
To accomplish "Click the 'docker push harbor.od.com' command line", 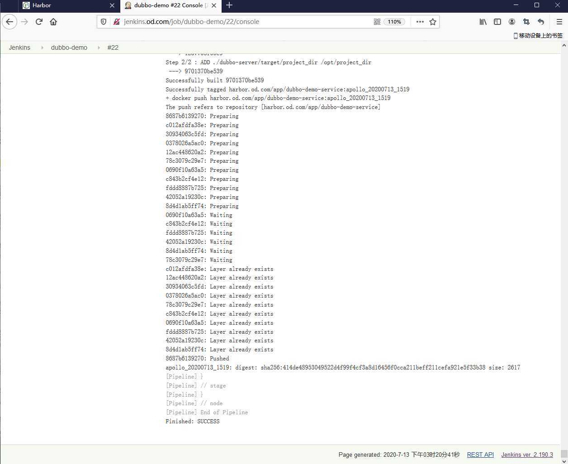I will coord(278,98).
